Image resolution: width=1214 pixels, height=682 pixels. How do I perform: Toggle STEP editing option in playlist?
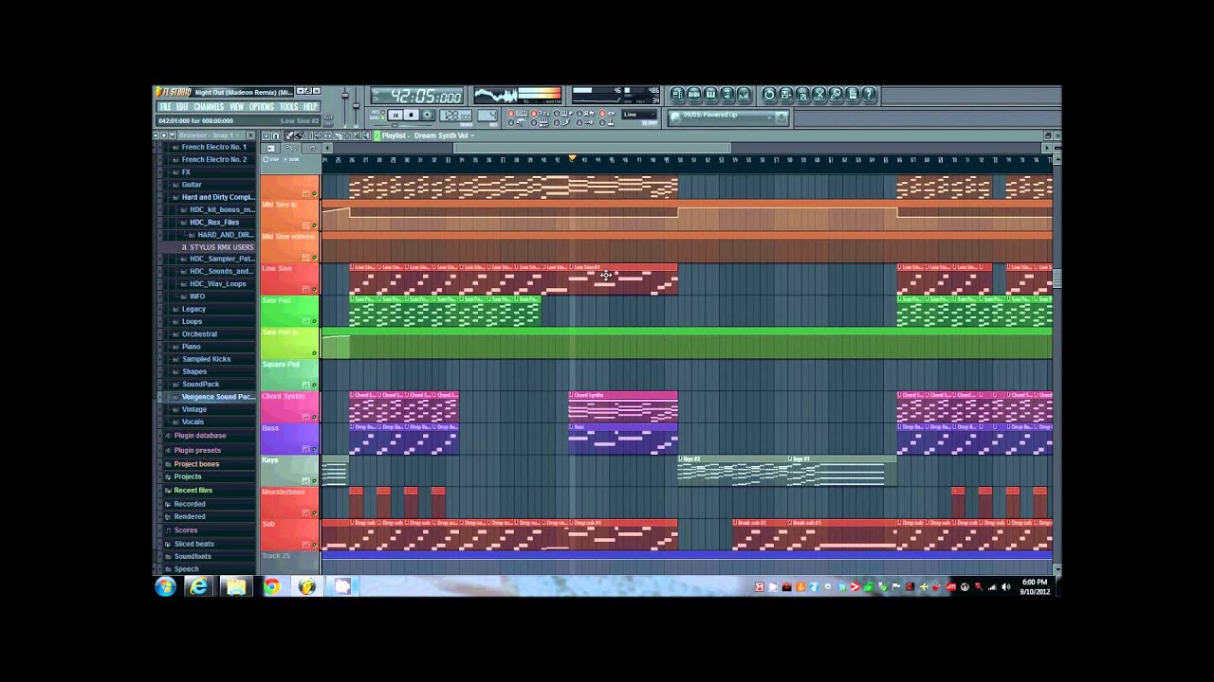pos(272,159)
